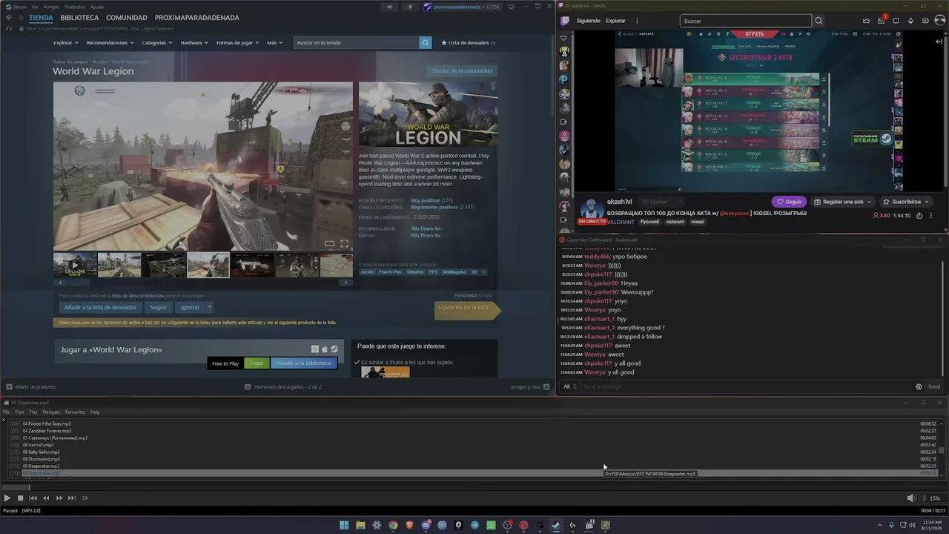Open the Twitch home logo
This screenshot has width=949, height=534.
coord(564,21)
